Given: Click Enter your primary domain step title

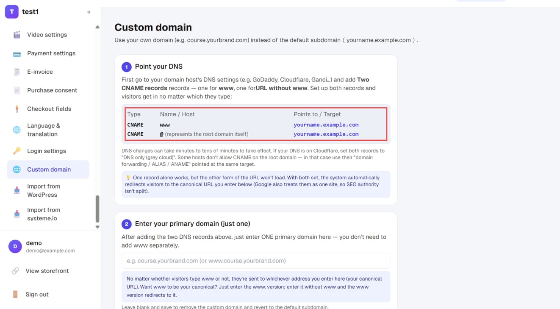Looking at the screenshot, I should pyautogui.click(x=193, y=224).
